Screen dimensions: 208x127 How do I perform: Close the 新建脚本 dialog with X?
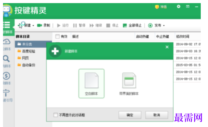[167, 47]
